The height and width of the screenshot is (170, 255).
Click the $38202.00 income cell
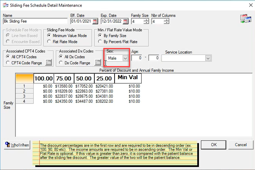104,101
